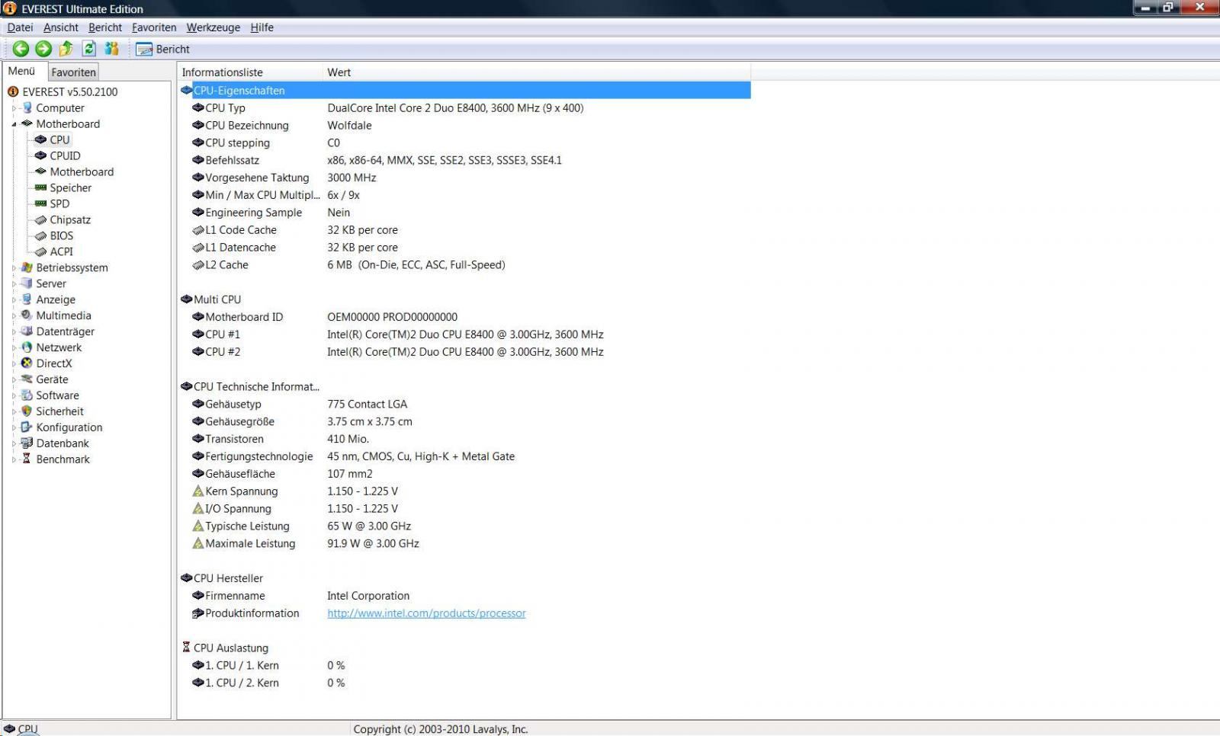Select the CPU Typ row
Image resolution: width=1220 pixels, height=736 pixels.
(x=465, y=108)
